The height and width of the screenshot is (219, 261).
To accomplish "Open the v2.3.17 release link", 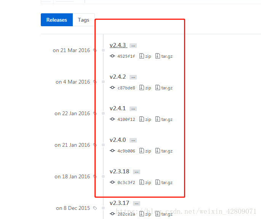I will (119, 203).
